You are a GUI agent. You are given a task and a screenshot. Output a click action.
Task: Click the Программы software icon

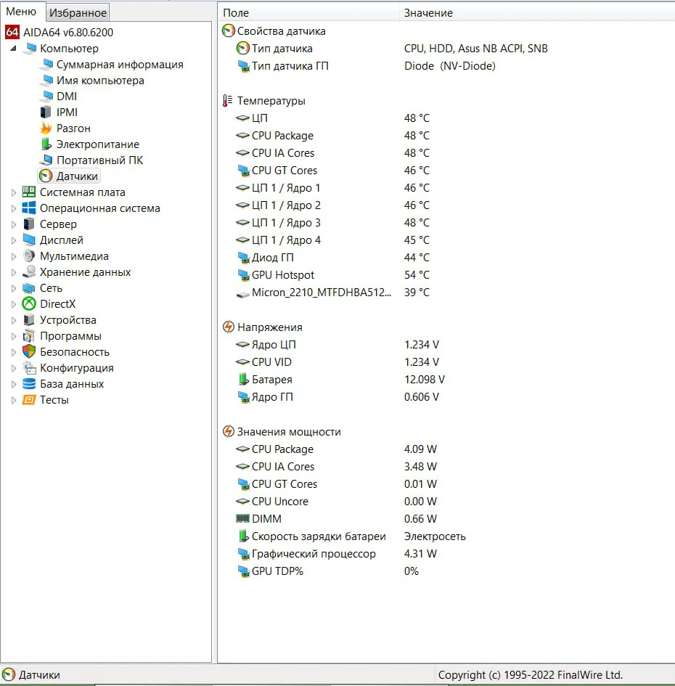pyautogui.click(x=29, y=335)
